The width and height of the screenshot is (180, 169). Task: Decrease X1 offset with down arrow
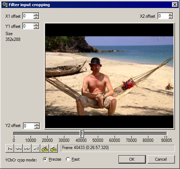[36, 17]
